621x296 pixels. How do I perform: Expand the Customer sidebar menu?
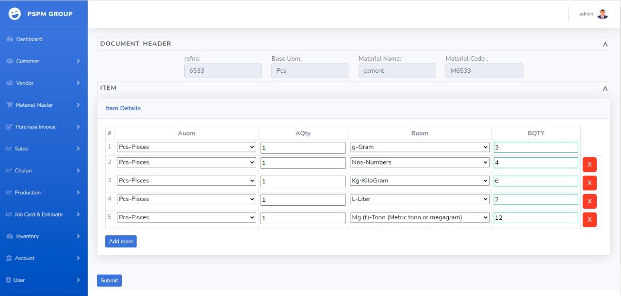coord(44,61)
